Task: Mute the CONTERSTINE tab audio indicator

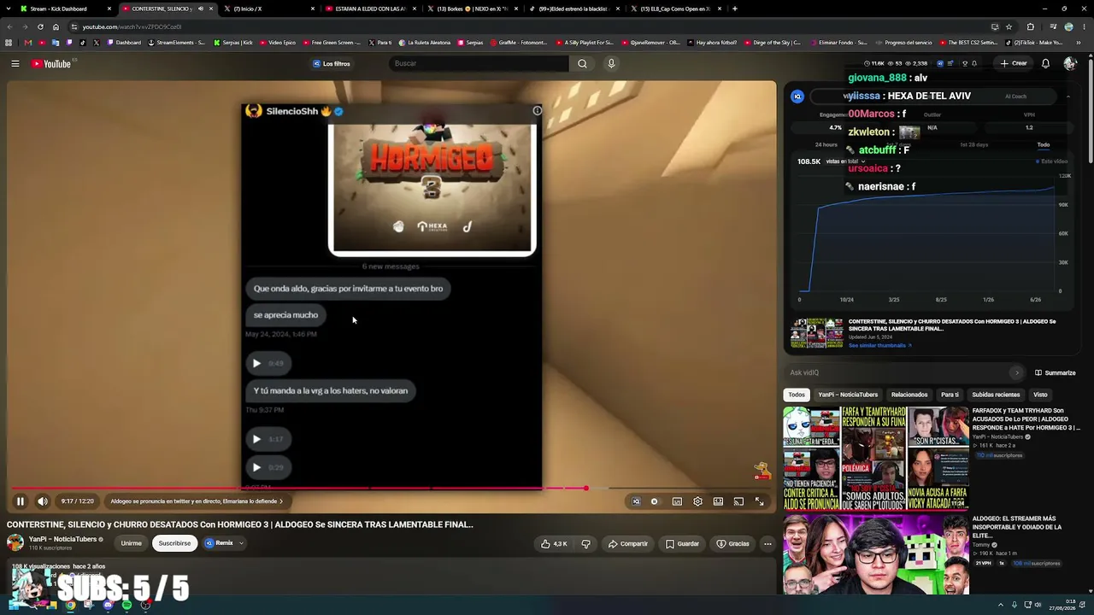Action: point(201,9)
